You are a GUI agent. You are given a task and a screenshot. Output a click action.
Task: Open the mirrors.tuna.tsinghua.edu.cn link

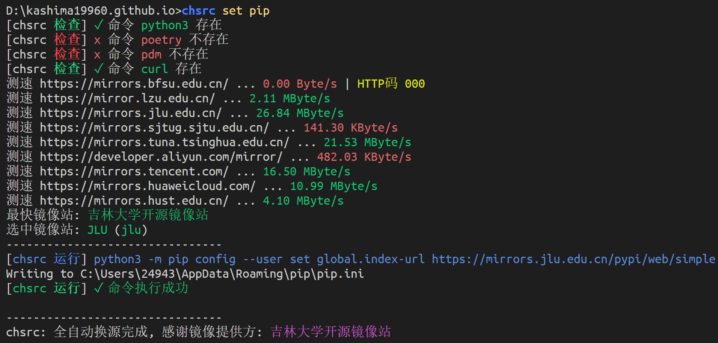pyautogui.click(x=164, y=142)
